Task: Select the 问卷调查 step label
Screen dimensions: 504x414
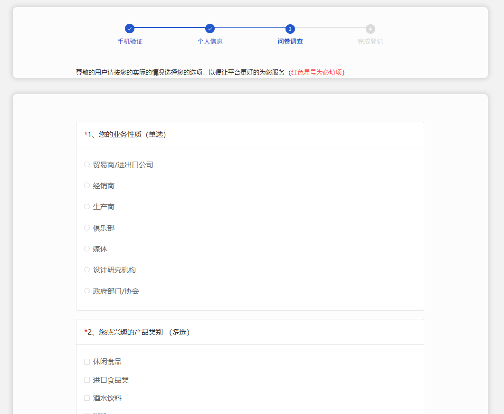Action: coord(290,41)
